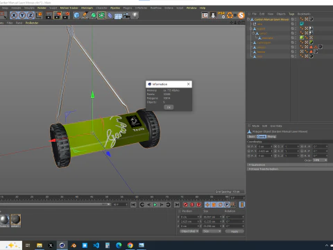This screenshot has height=250, width=333.
Task: Toggle the Y axis lock
Action: click(x=22, y=15)
